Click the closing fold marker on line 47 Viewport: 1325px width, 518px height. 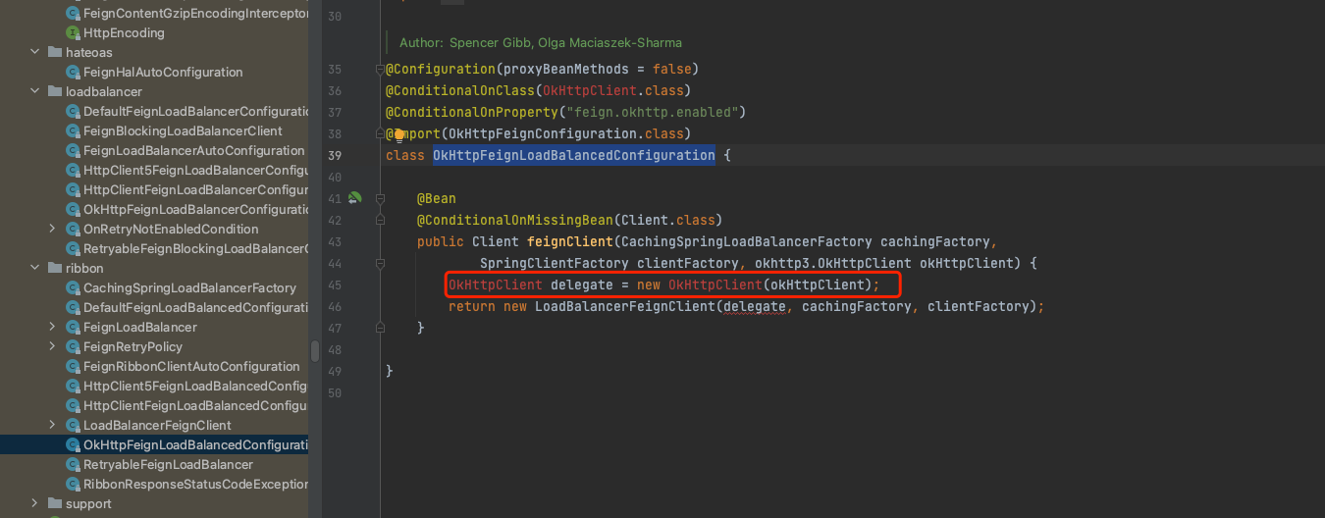[379, 328]
